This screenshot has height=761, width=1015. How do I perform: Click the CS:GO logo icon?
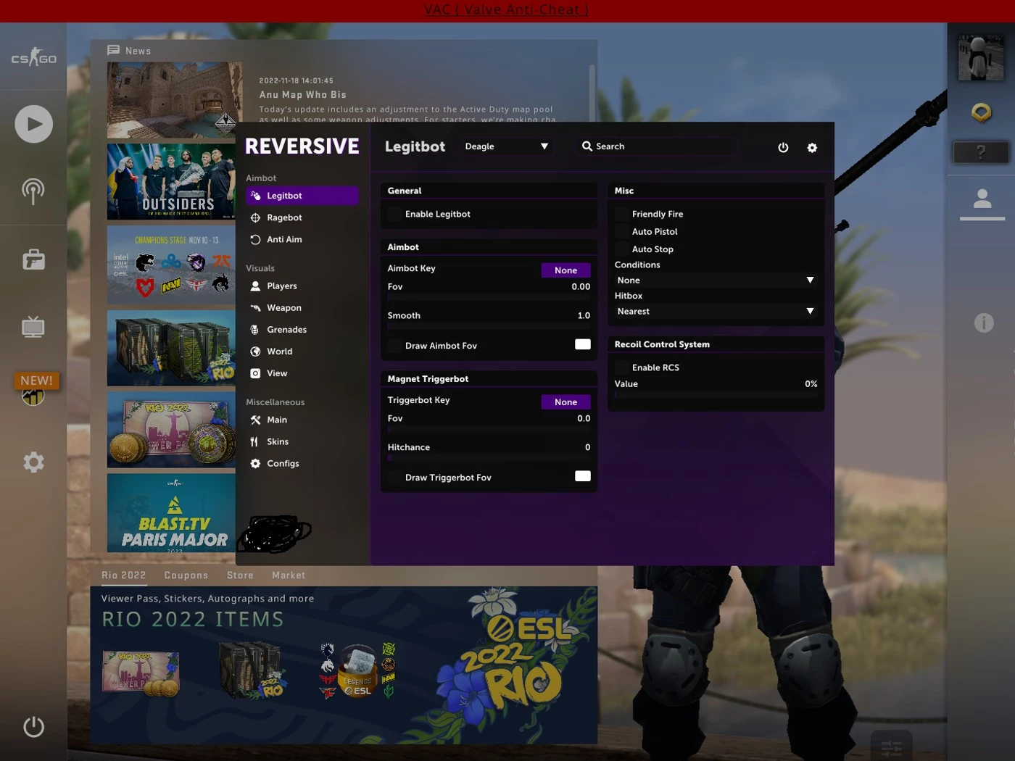(x=33, y=57)
